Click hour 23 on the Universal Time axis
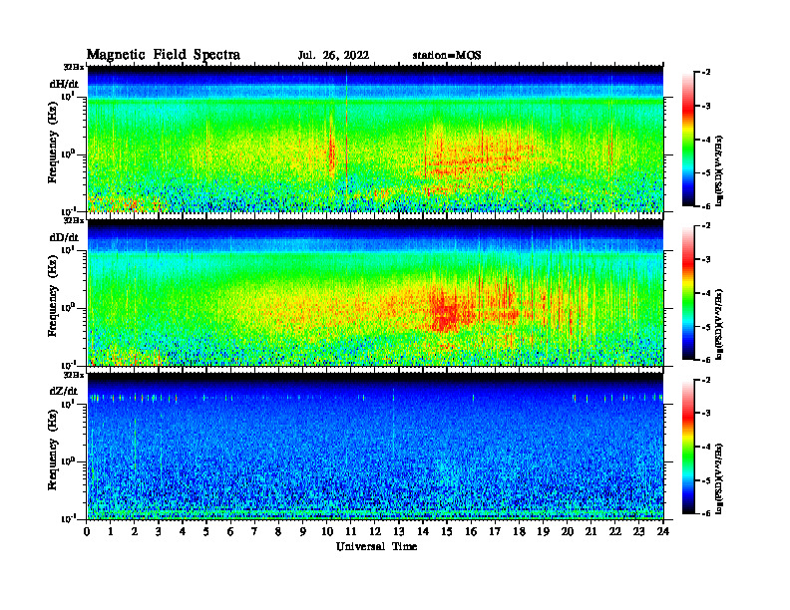The image size is (790, 610). 638,531
